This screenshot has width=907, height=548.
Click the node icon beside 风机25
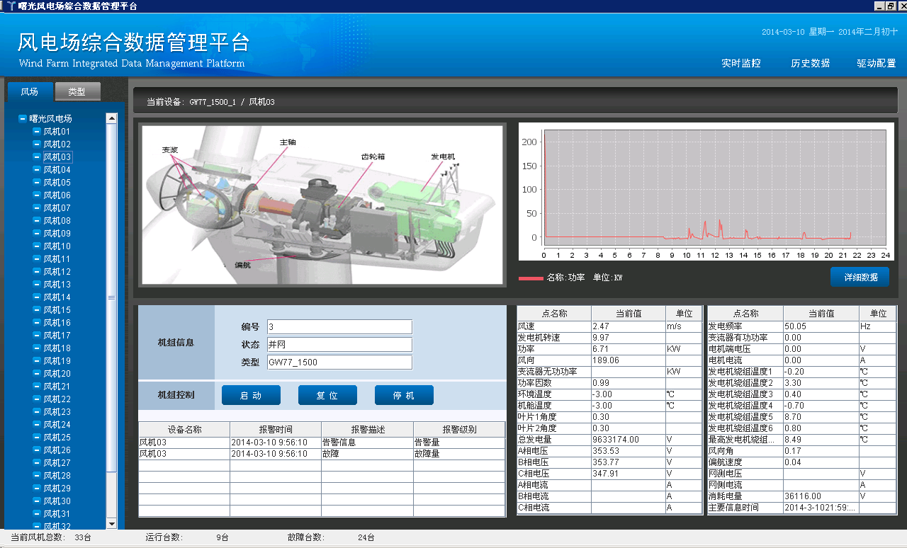[x=37, y=438]
